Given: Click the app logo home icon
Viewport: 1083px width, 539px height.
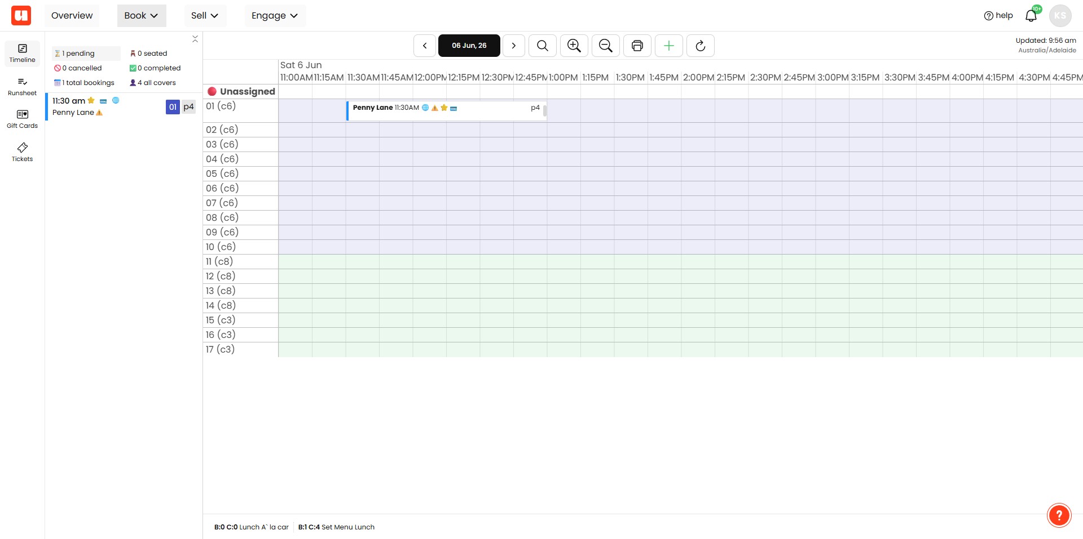Looking at the screenshot, I should (x=21, y=15).
